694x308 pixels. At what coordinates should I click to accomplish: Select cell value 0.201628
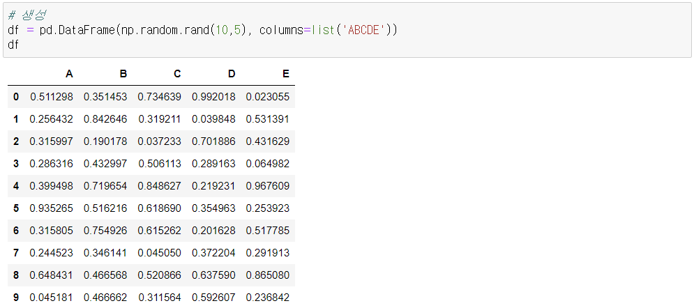213,231
